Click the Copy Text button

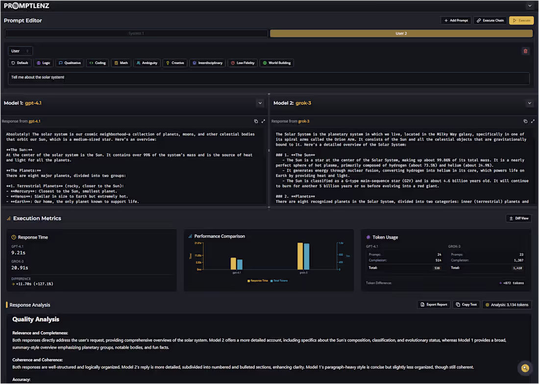[x=466, y=305]
